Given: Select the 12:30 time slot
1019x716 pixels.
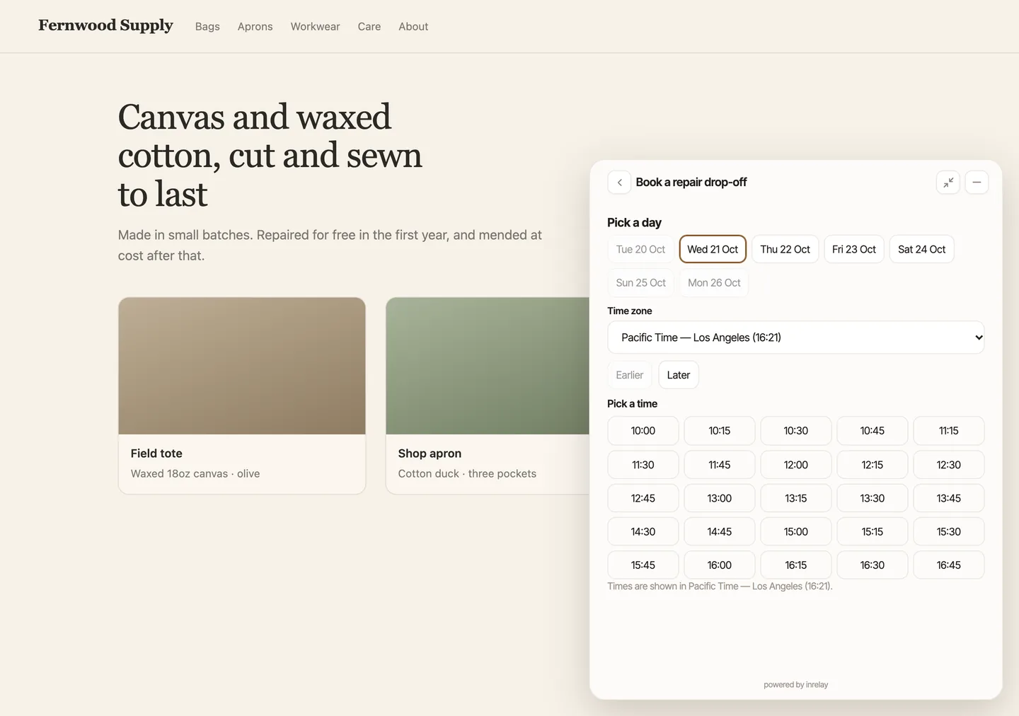Looking at the screenshot, I should tap(949, 465).
